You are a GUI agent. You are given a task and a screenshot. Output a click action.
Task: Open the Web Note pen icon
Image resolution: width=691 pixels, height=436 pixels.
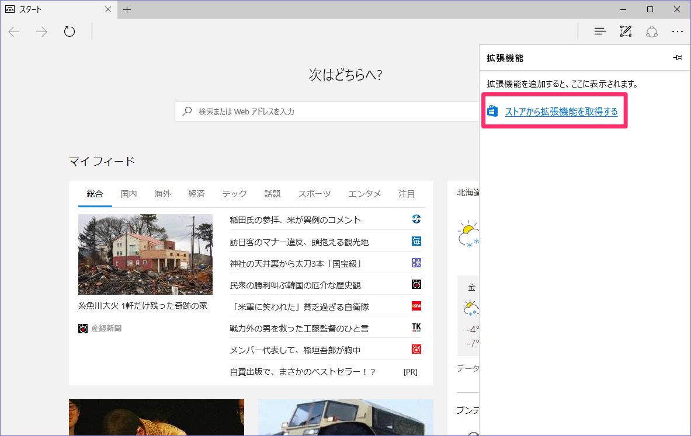(626, 32)
